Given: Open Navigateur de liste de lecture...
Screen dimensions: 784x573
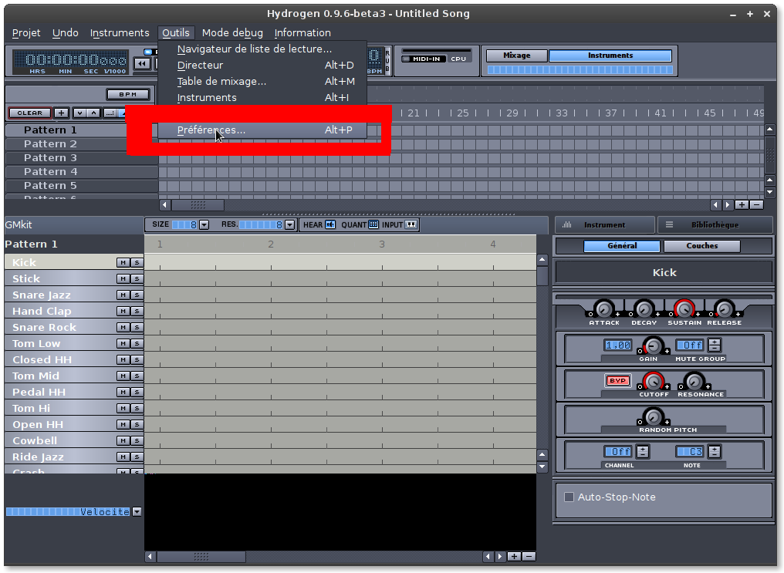Looking at the screenshot, I should pos(262,49).
